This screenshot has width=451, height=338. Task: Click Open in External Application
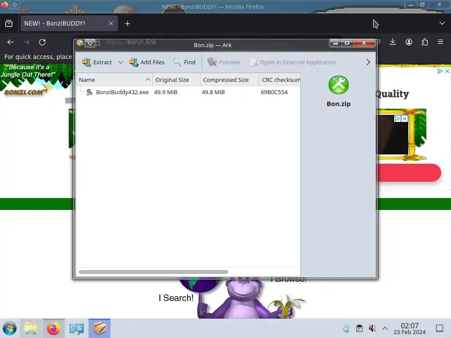[x=293, y=62]
